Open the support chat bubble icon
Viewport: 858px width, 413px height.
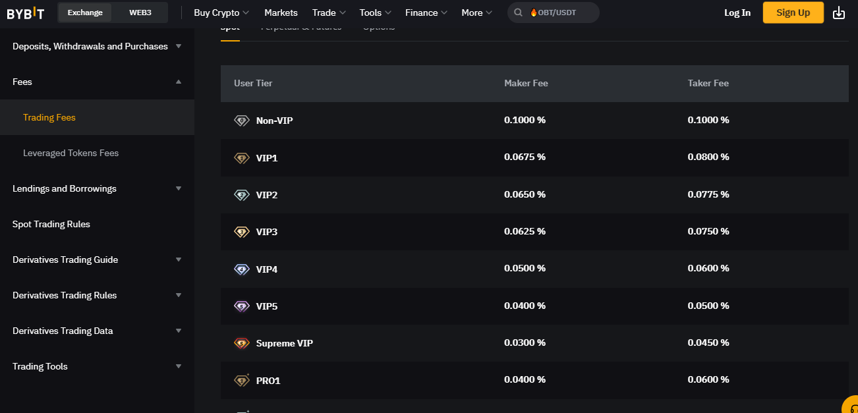click(x=851, y=406)
